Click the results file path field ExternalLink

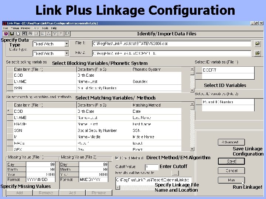(154, 180)
